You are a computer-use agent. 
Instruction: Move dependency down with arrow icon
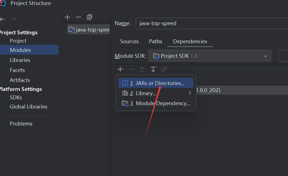click(153, 69)
